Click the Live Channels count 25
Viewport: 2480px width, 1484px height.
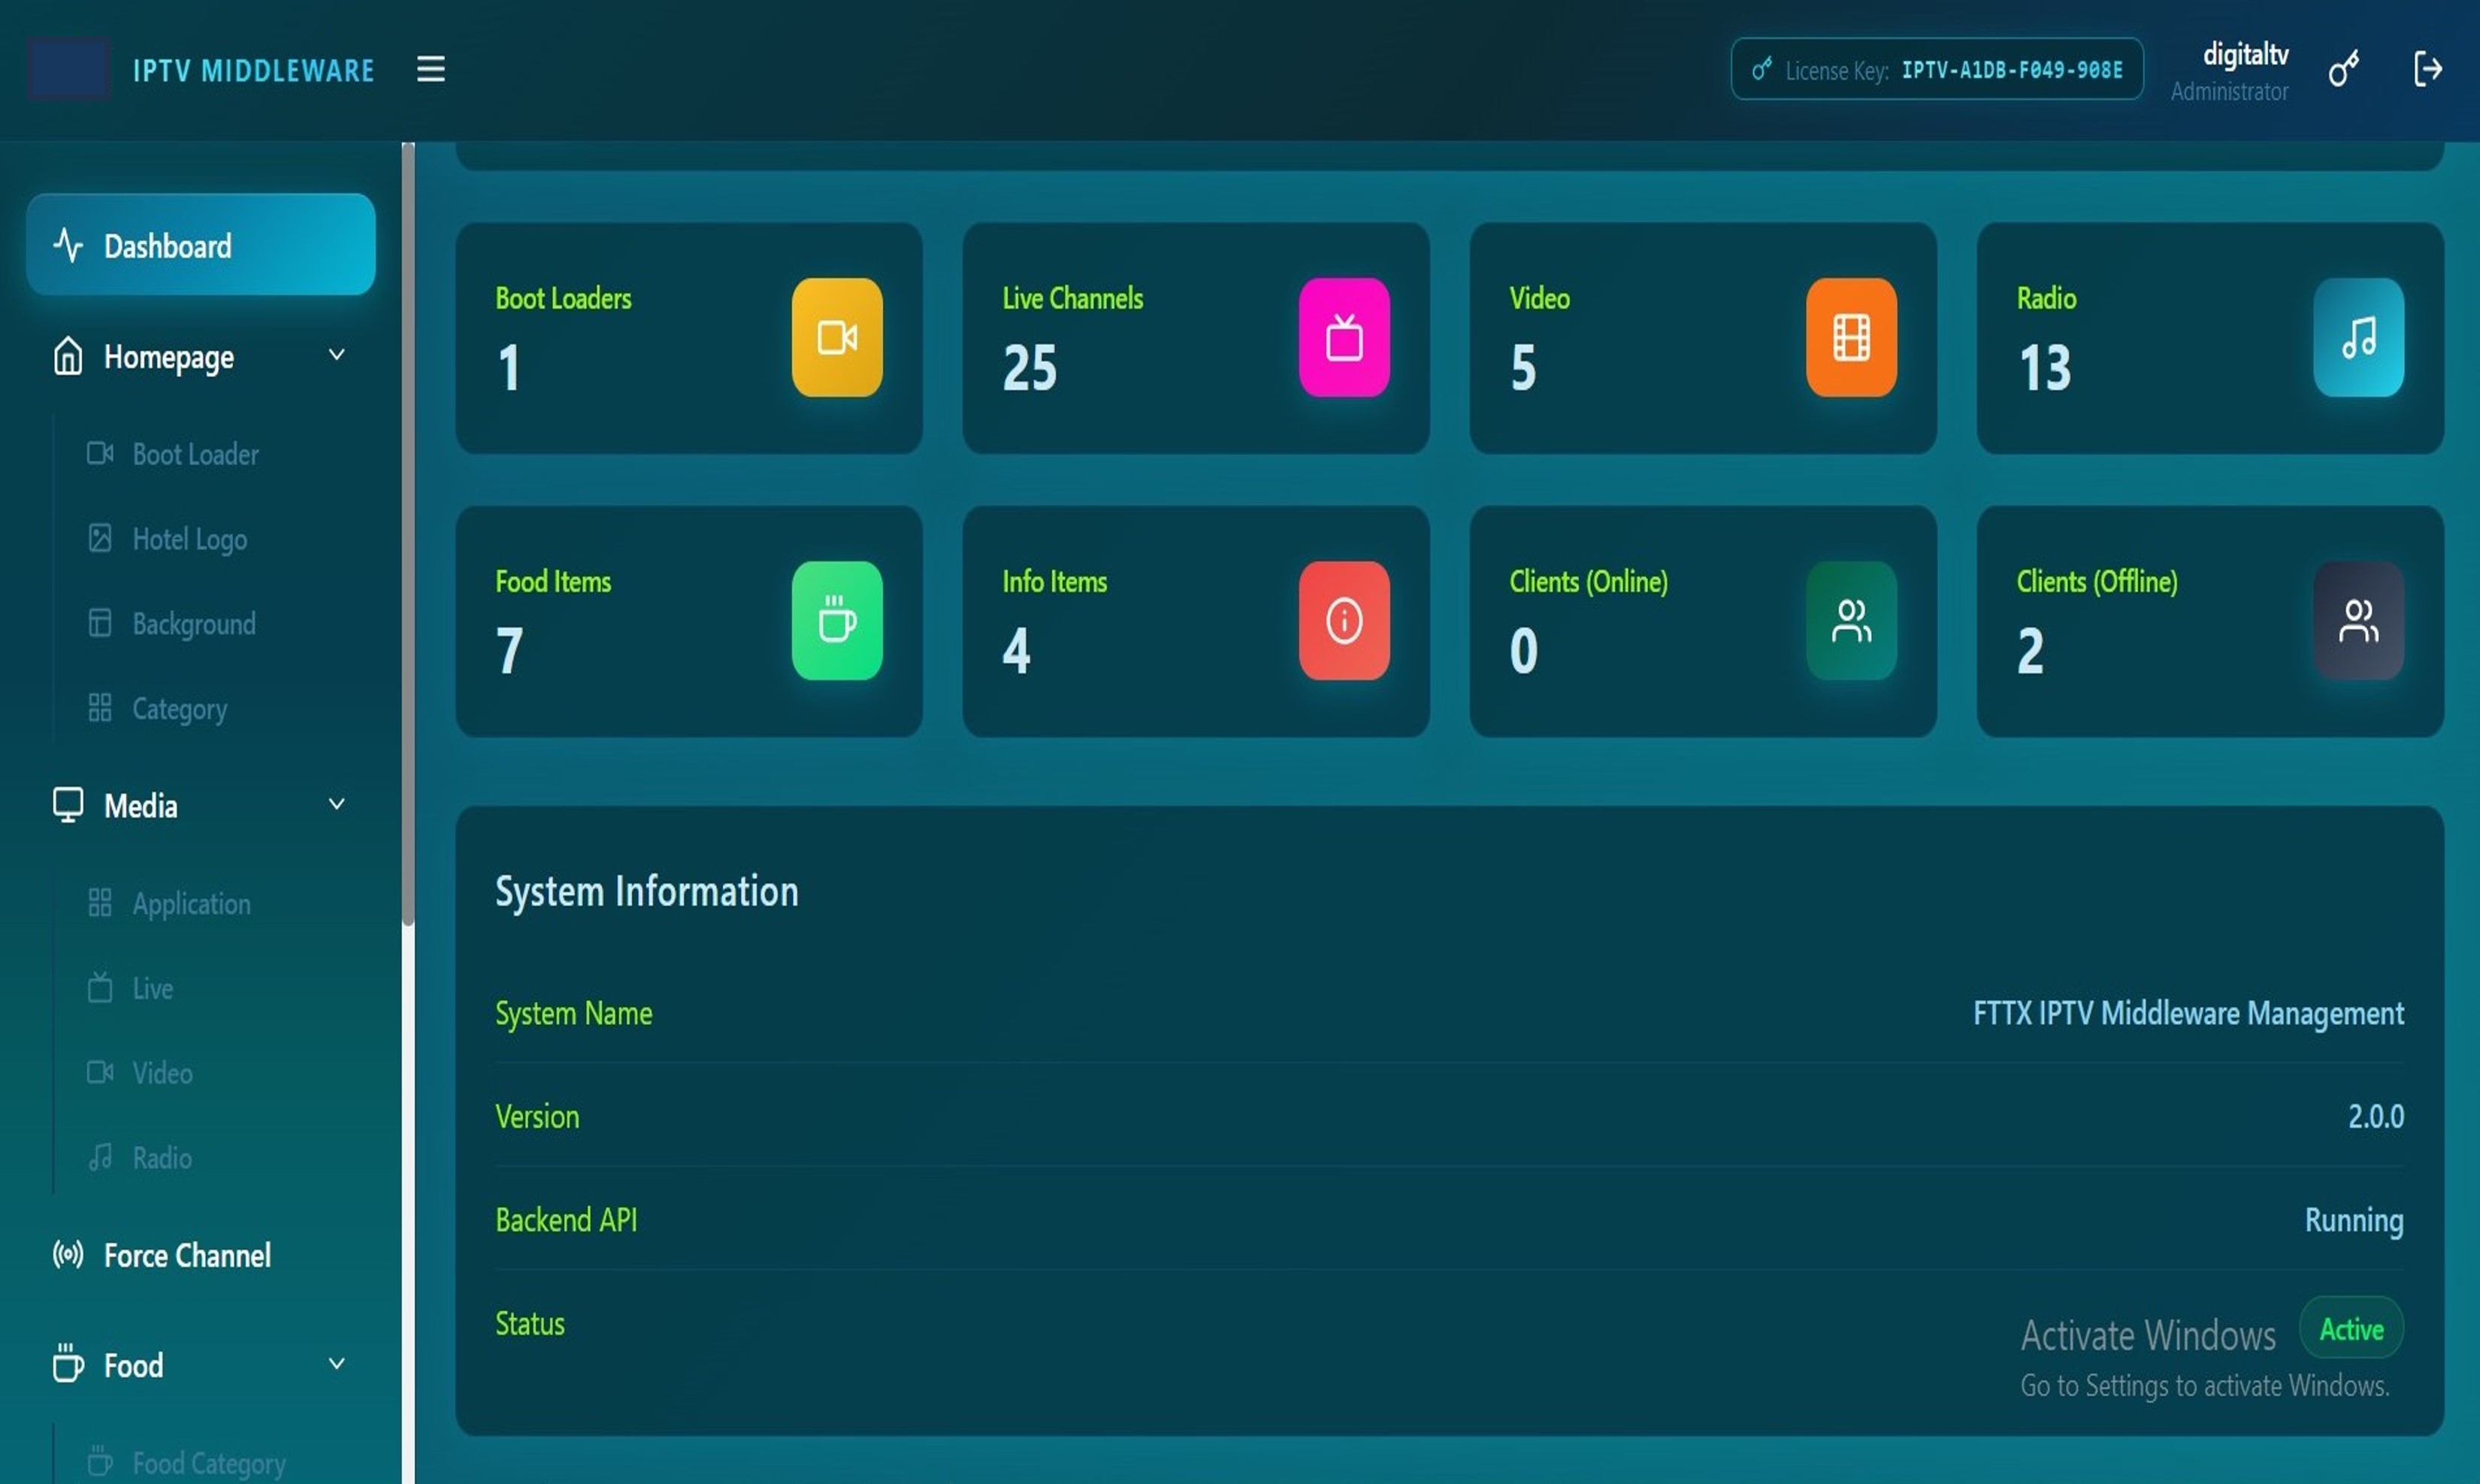(1029, 368)
